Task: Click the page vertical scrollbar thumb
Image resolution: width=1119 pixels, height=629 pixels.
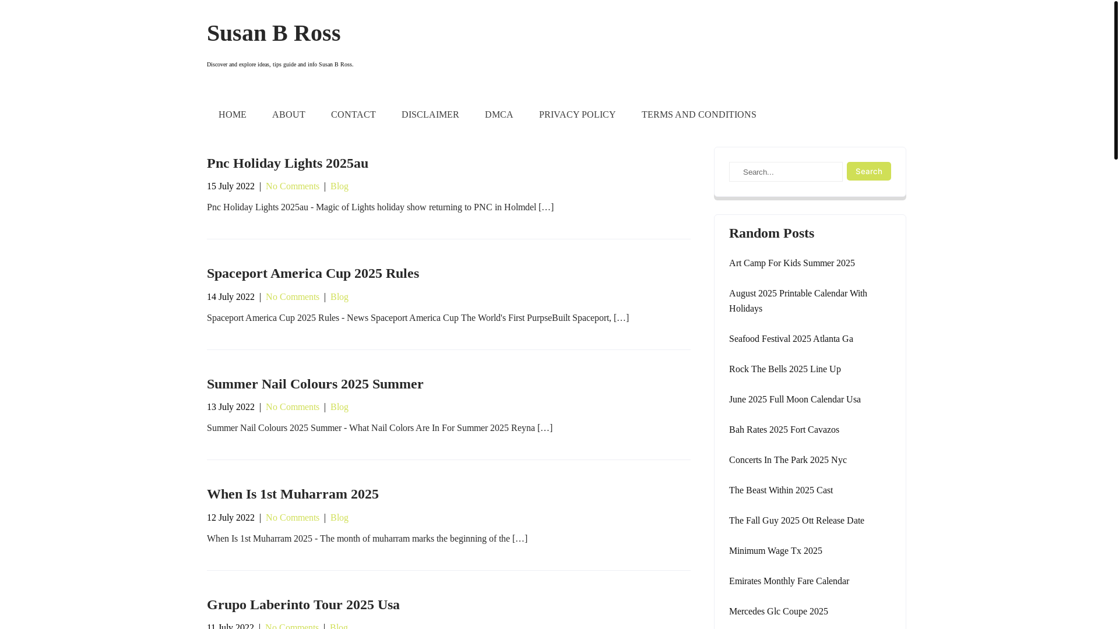Action: click(1116, 80)
